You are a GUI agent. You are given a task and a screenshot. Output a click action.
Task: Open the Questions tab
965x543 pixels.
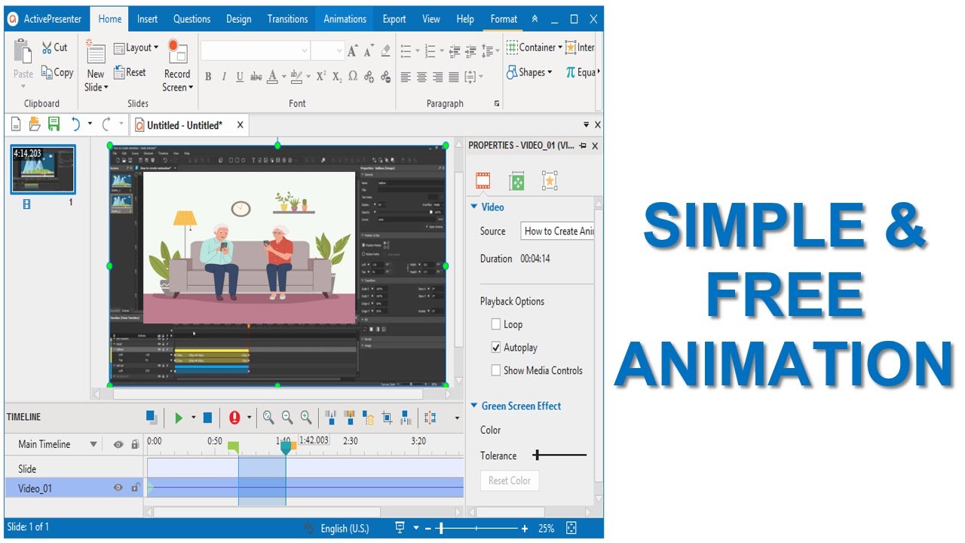click(x=191, y=19)
